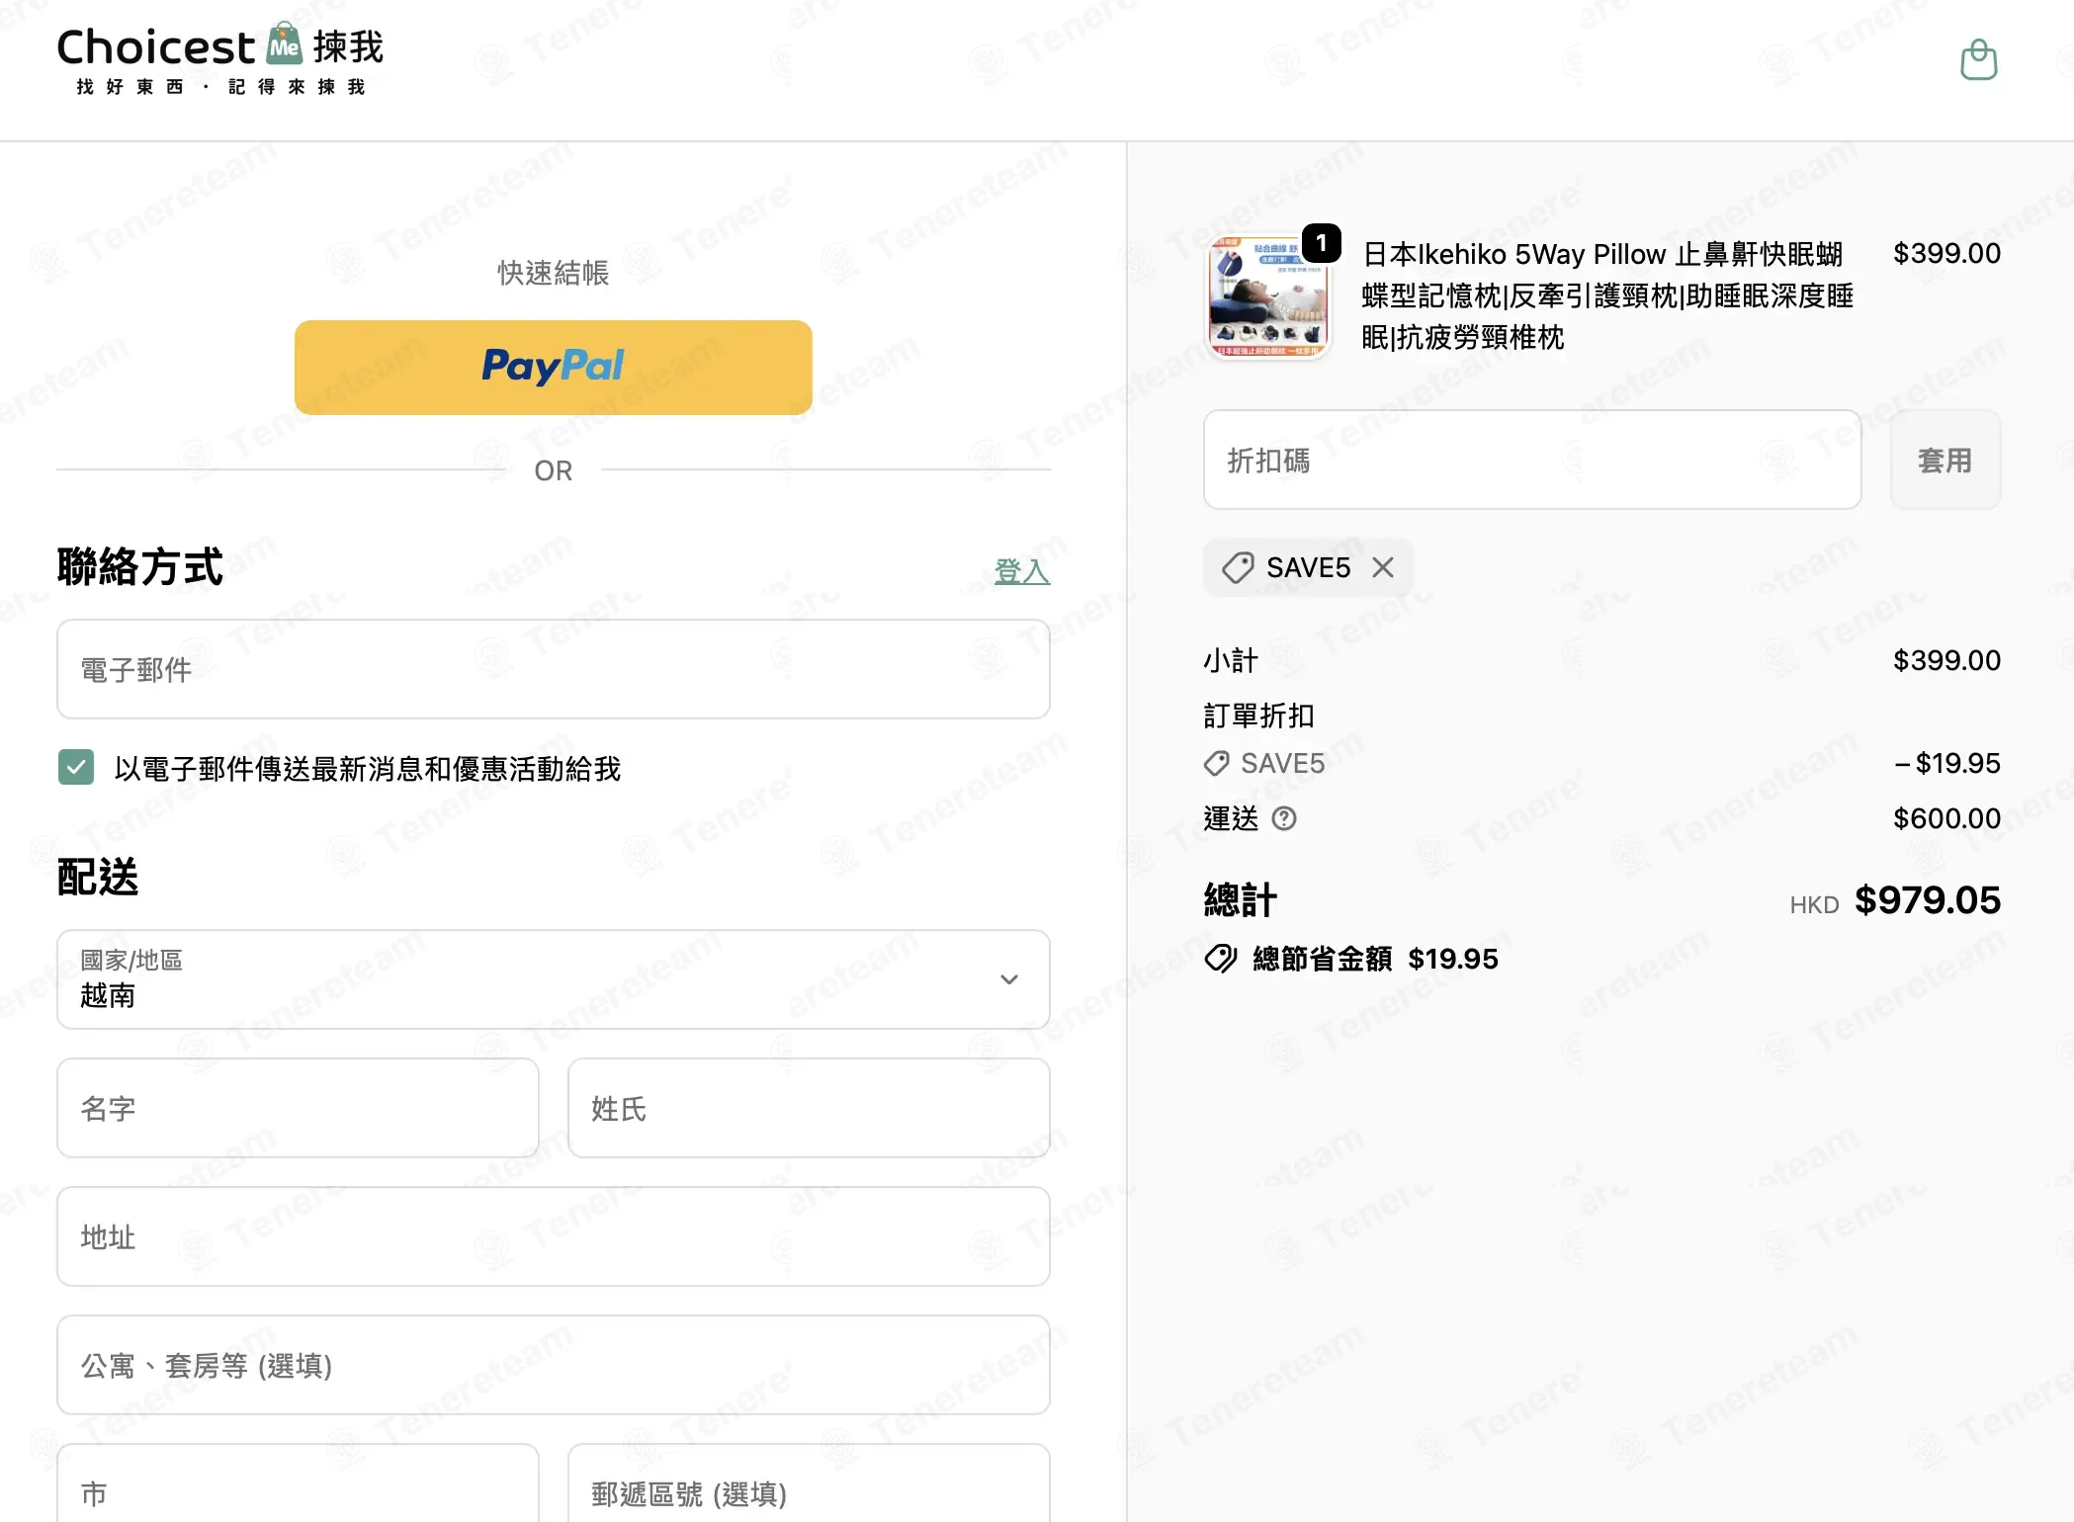Remove the SAVE5 discount code tag
Screen dimensions: 2074x1522
(x=1383, y=567)
